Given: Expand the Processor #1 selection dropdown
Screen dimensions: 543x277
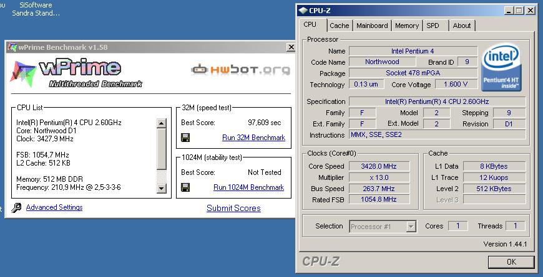Looking at the screenshot, I should [411, 227].
